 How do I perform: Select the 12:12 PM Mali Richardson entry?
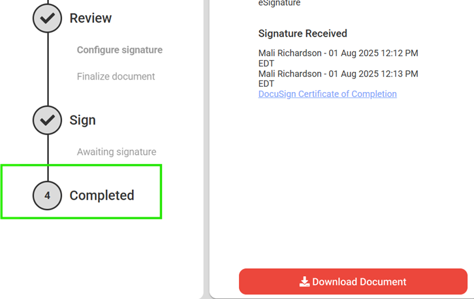pyautogui.click(x=338, y=58)
